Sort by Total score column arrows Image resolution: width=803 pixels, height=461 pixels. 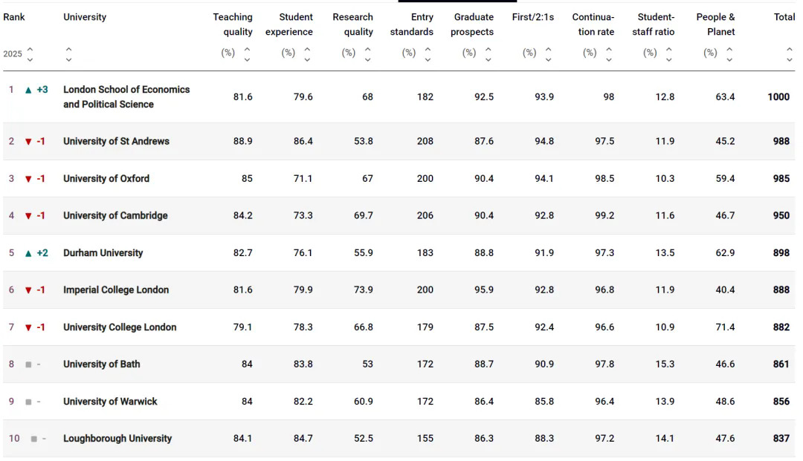coord(790,53)
